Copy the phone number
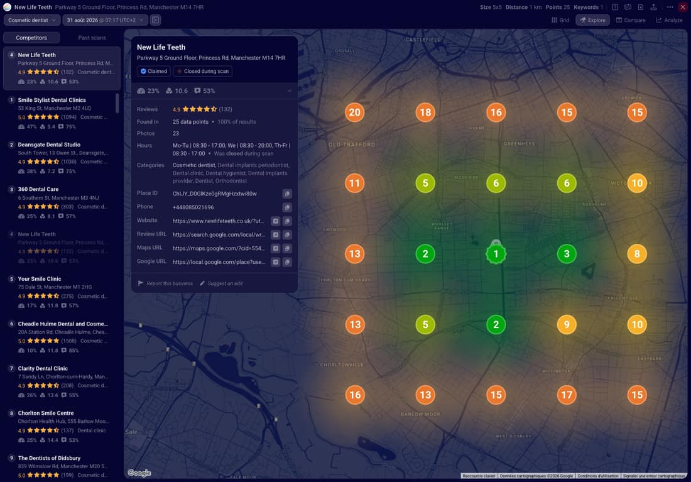 click(287, 207)
